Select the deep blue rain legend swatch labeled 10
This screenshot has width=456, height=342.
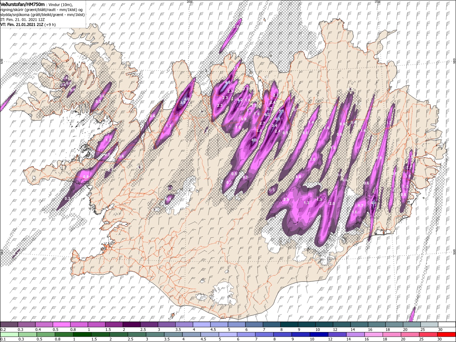[318, 335]
